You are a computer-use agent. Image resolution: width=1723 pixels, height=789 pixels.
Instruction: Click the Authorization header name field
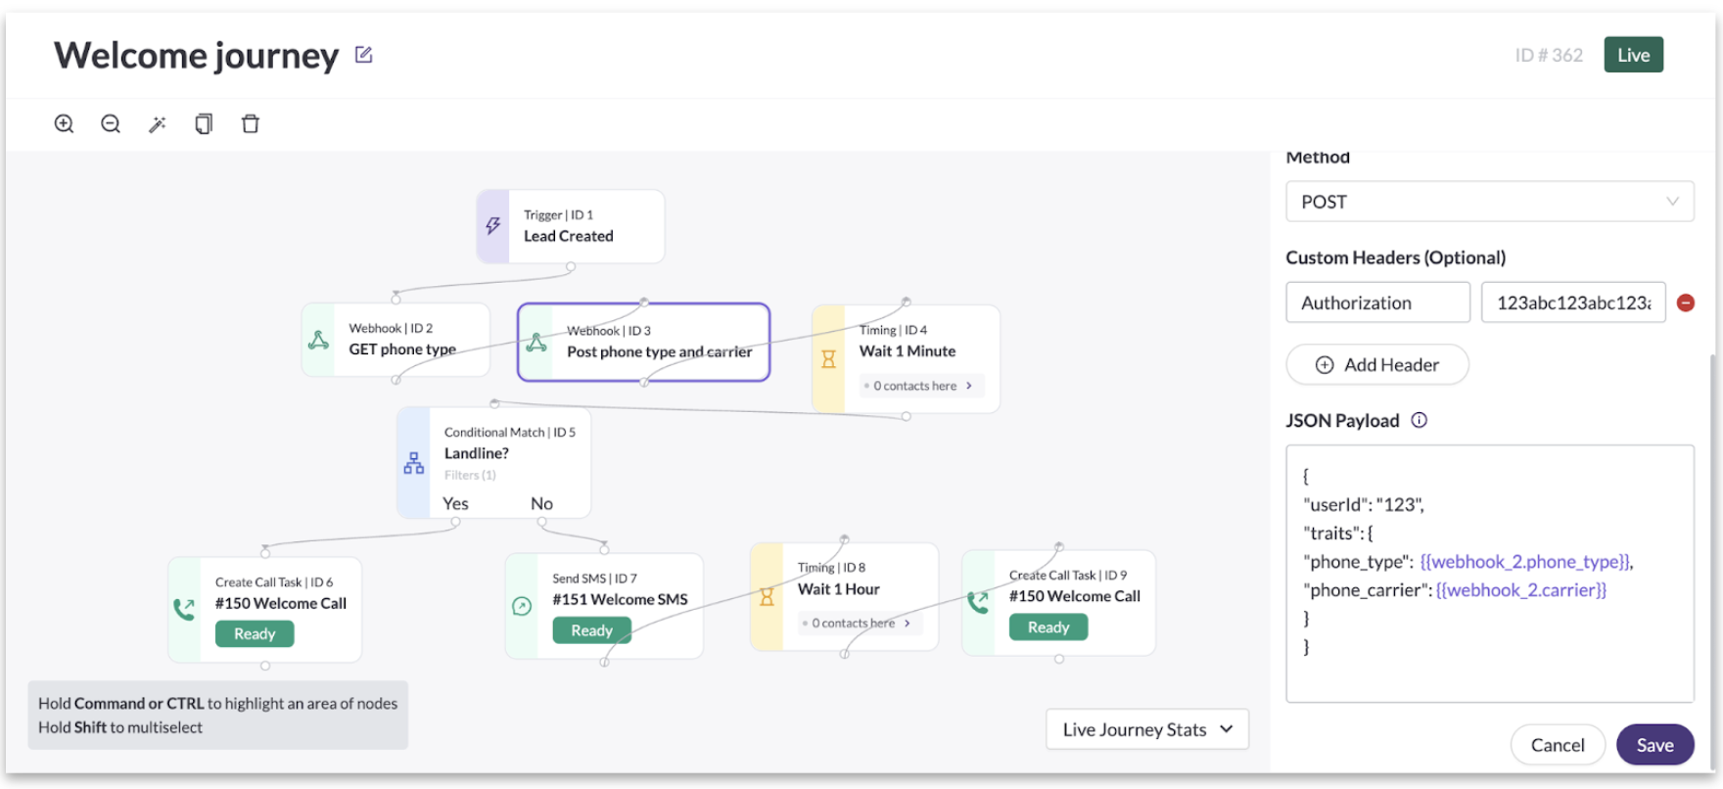(1377, 302)
